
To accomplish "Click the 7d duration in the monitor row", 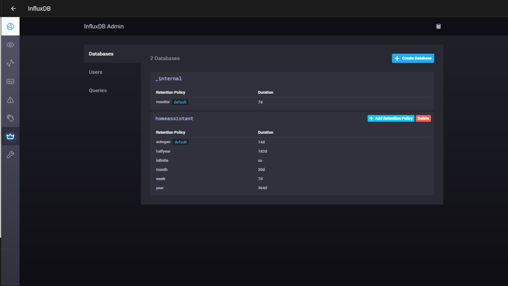I will coord(260,102).
